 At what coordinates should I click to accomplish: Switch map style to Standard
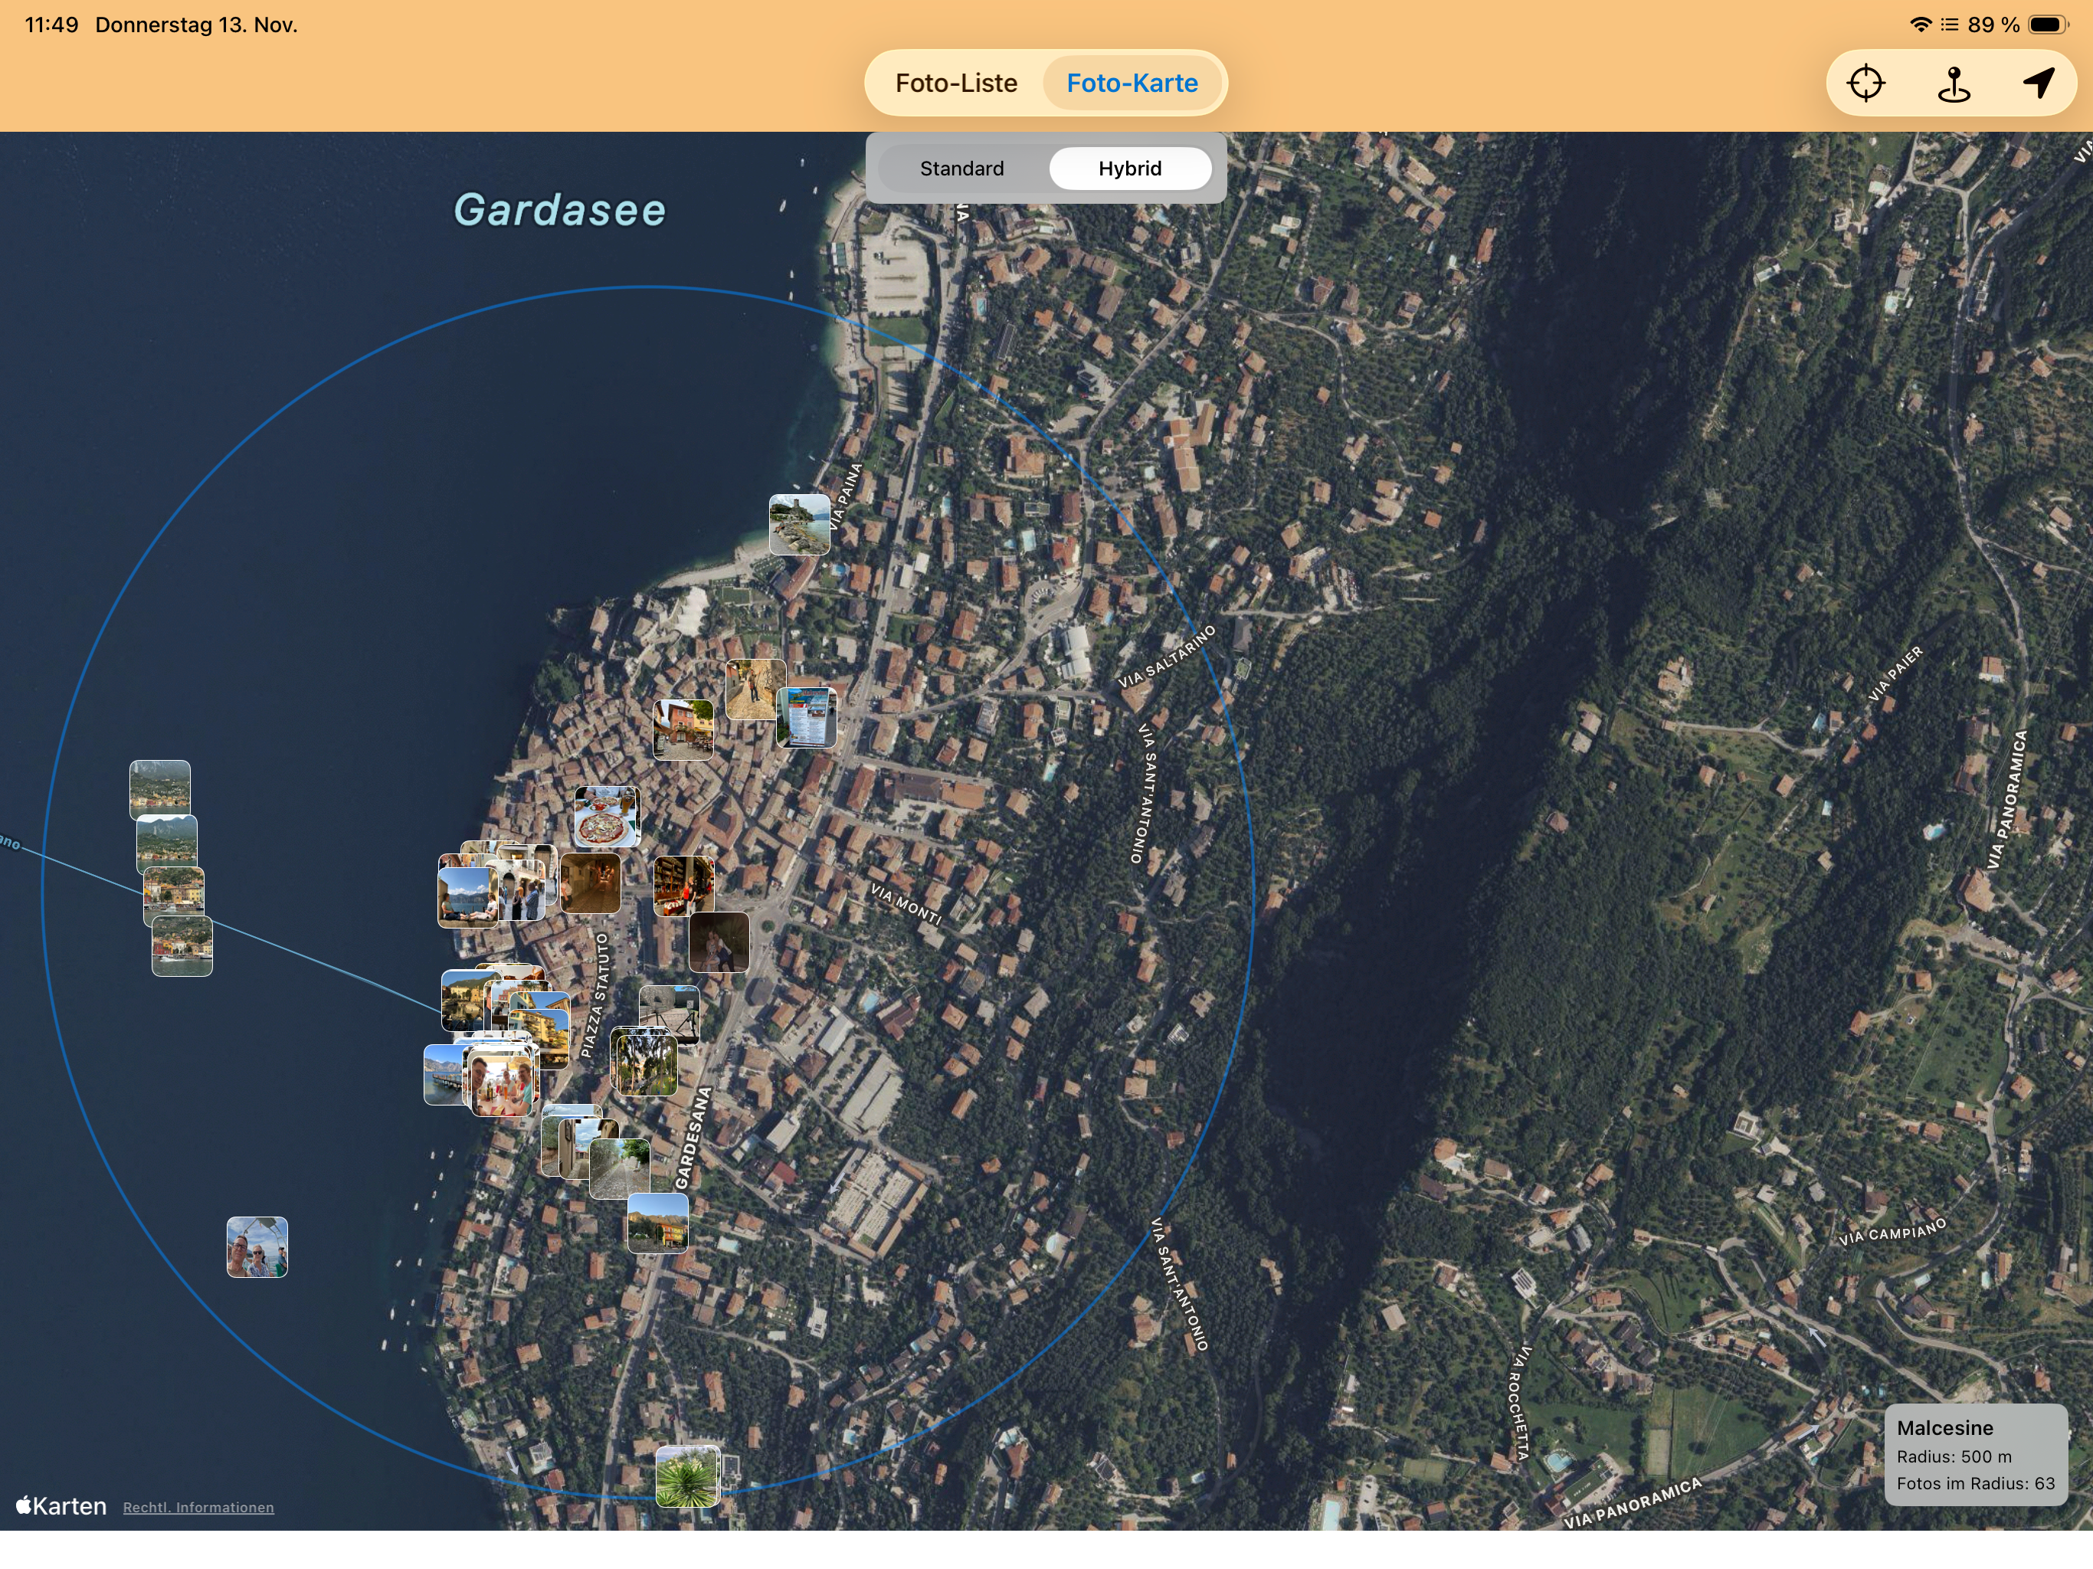click(x=961, y=169)
